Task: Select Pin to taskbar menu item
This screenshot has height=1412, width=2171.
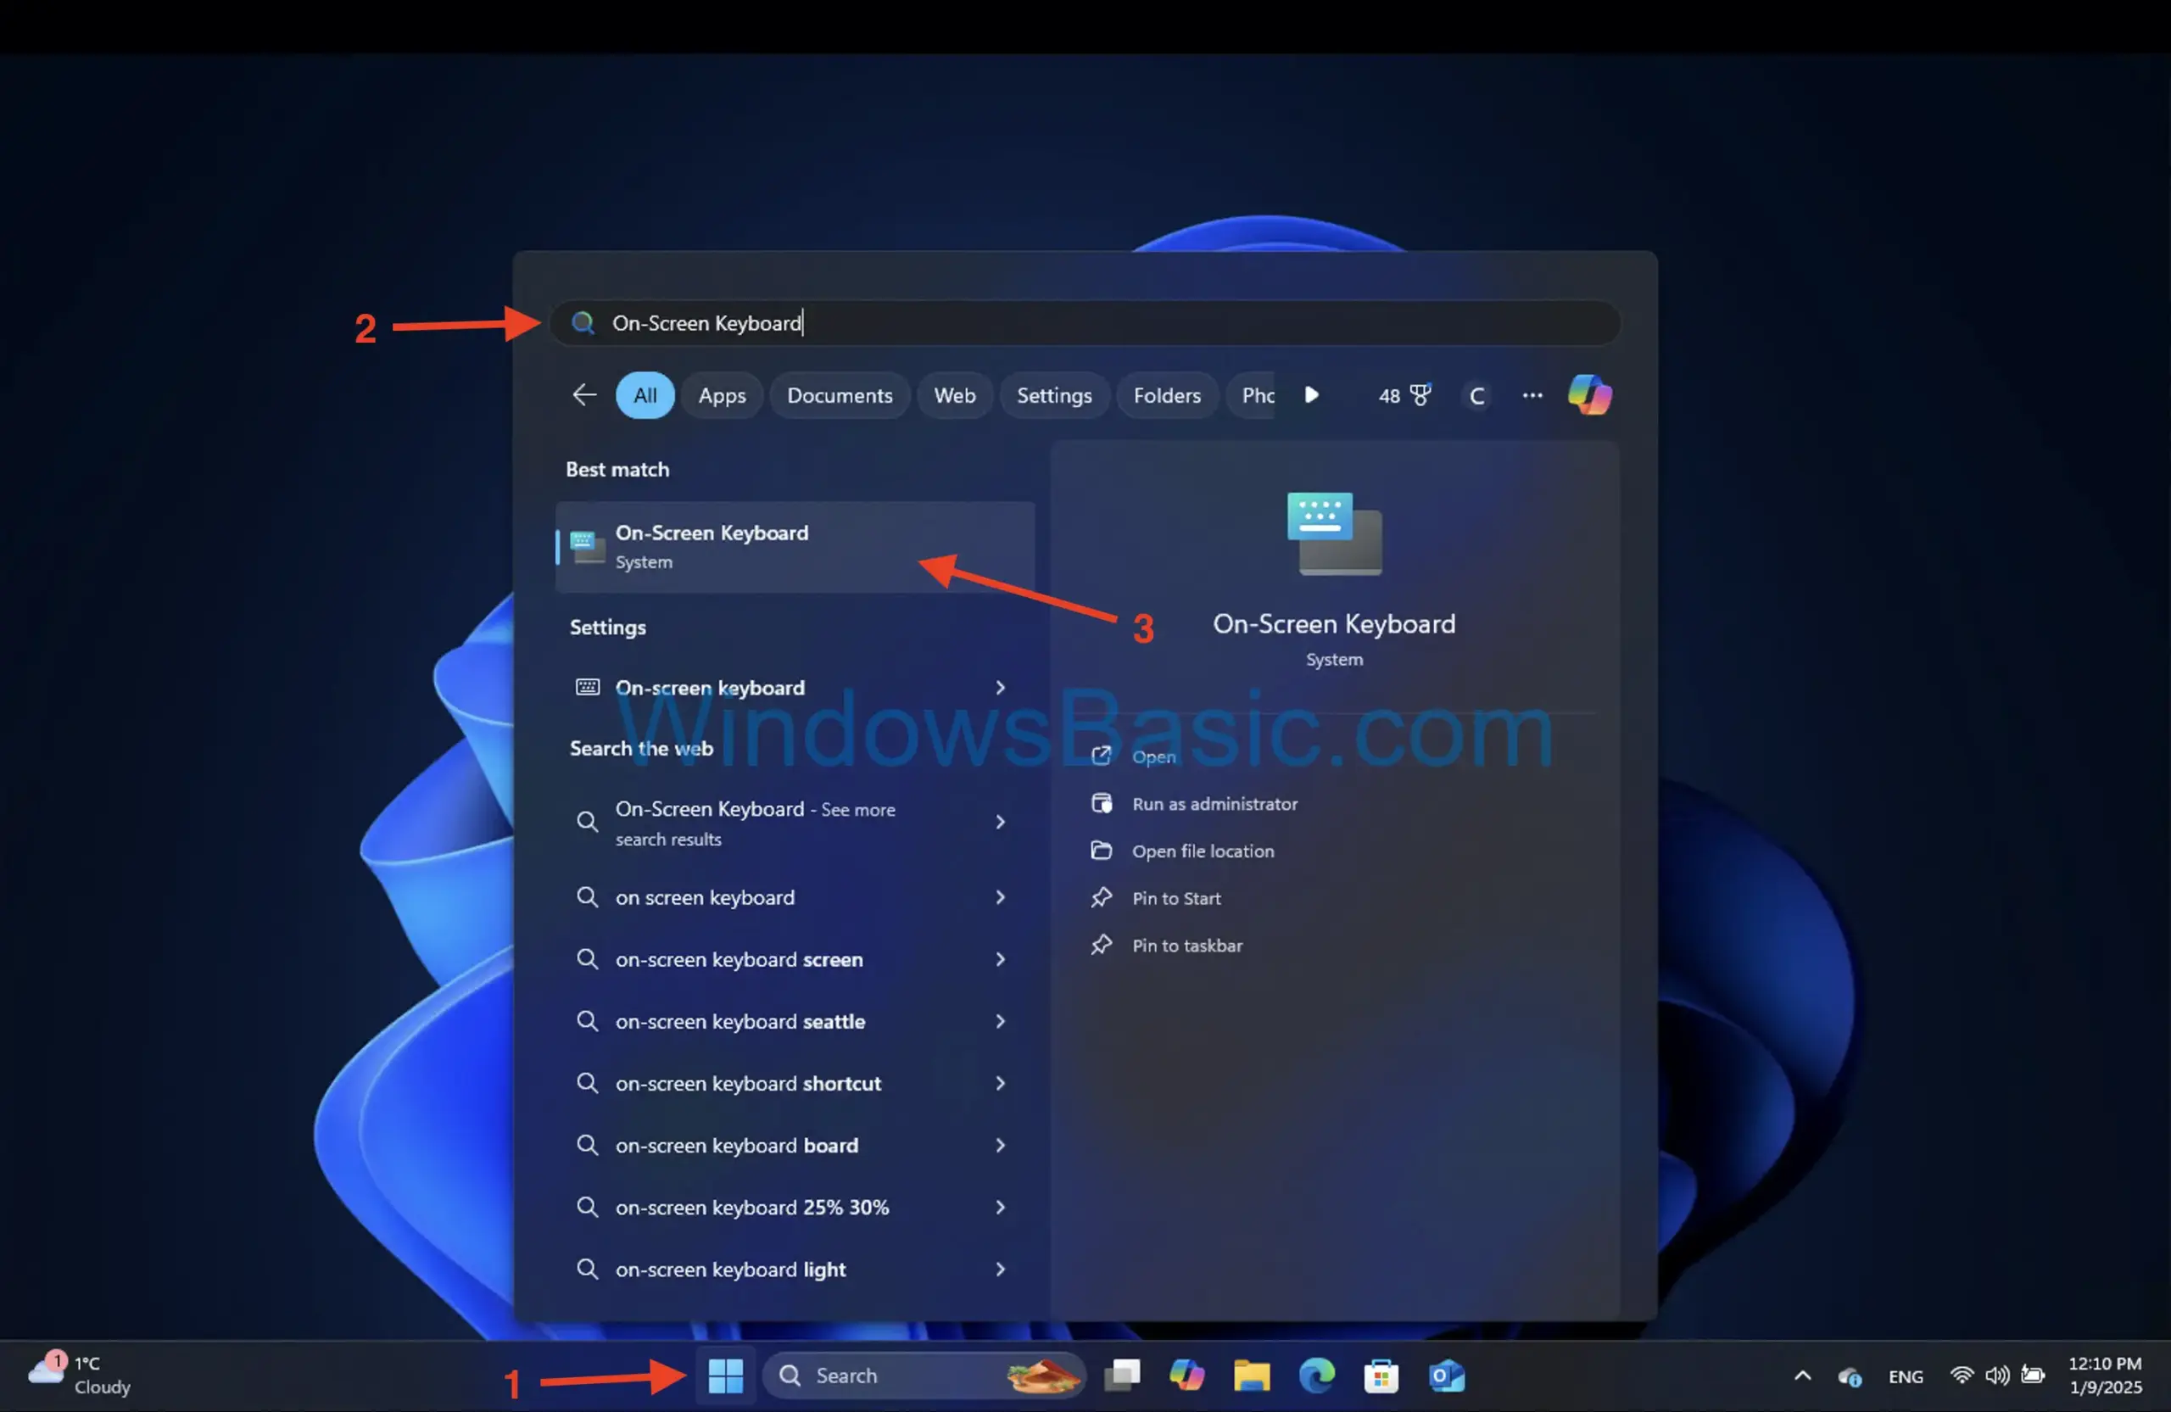Action: point(1186,943)
